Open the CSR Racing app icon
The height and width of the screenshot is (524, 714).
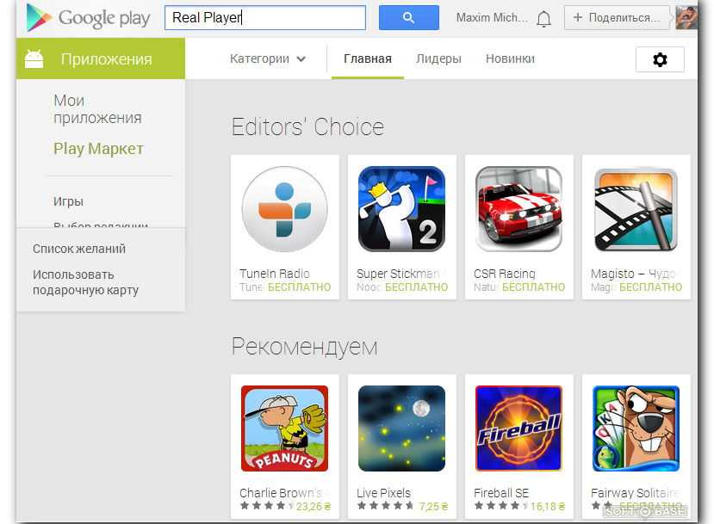pos(518,209)
